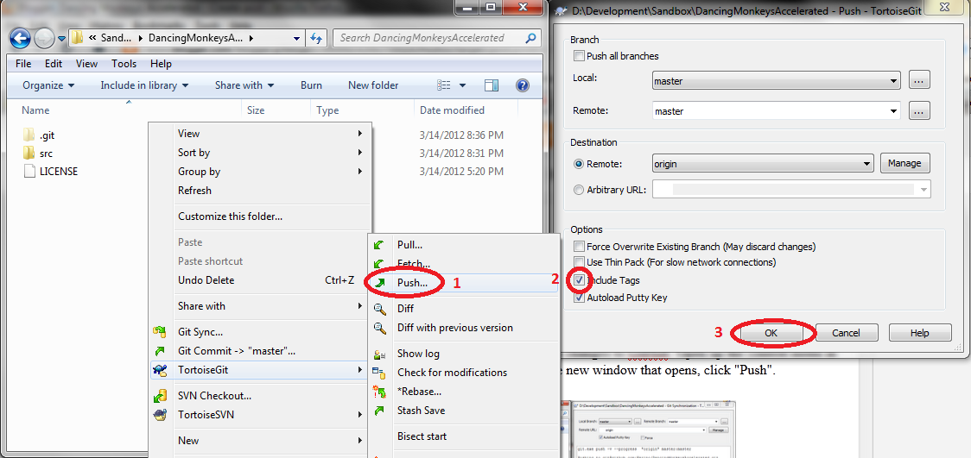Open the Organize dropdown
The image size is (971, 458).
coord(48,85)
